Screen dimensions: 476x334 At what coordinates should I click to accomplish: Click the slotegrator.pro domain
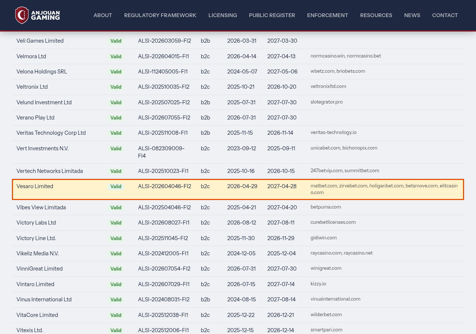(x=327, y=102)
